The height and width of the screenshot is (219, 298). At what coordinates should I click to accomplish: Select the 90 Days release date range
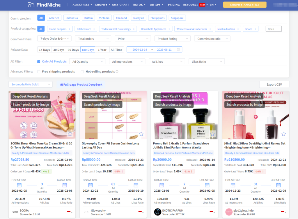tap(73, 50)
